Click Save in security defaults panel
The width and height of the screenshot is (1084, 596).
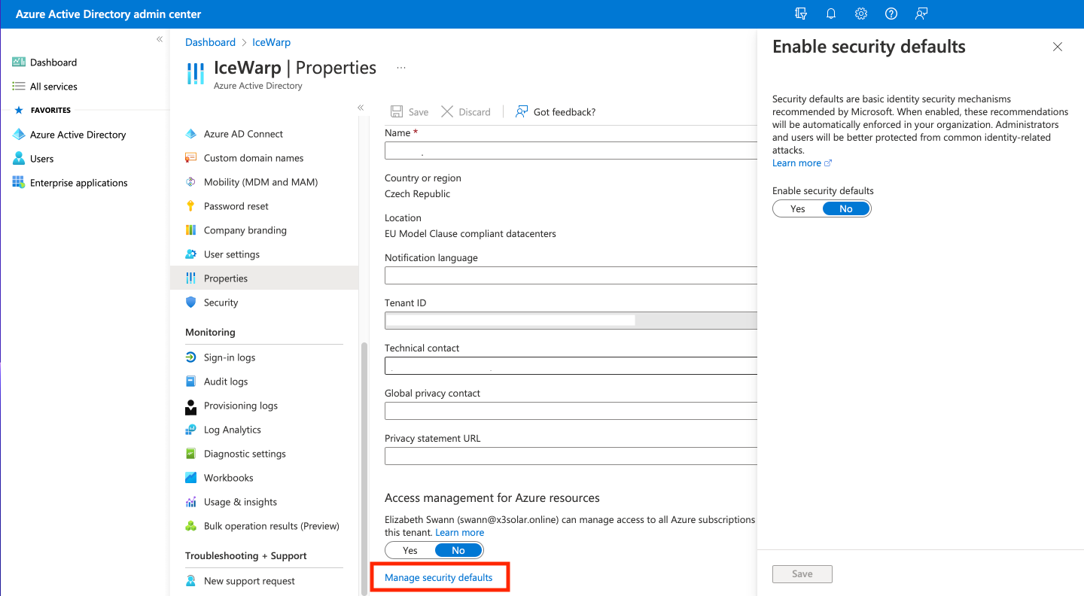pyautogui.click(x=802, y=573)
